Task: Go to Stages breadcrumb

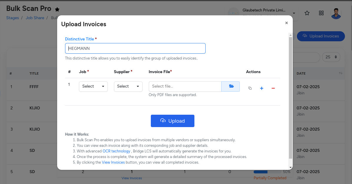Action: coord(12,18)
